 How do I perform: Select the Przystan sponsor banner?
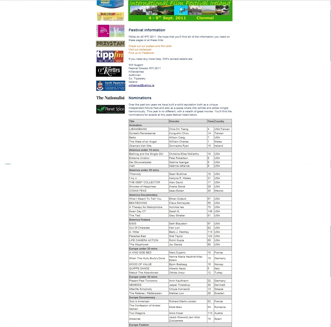tap(110, 44)
